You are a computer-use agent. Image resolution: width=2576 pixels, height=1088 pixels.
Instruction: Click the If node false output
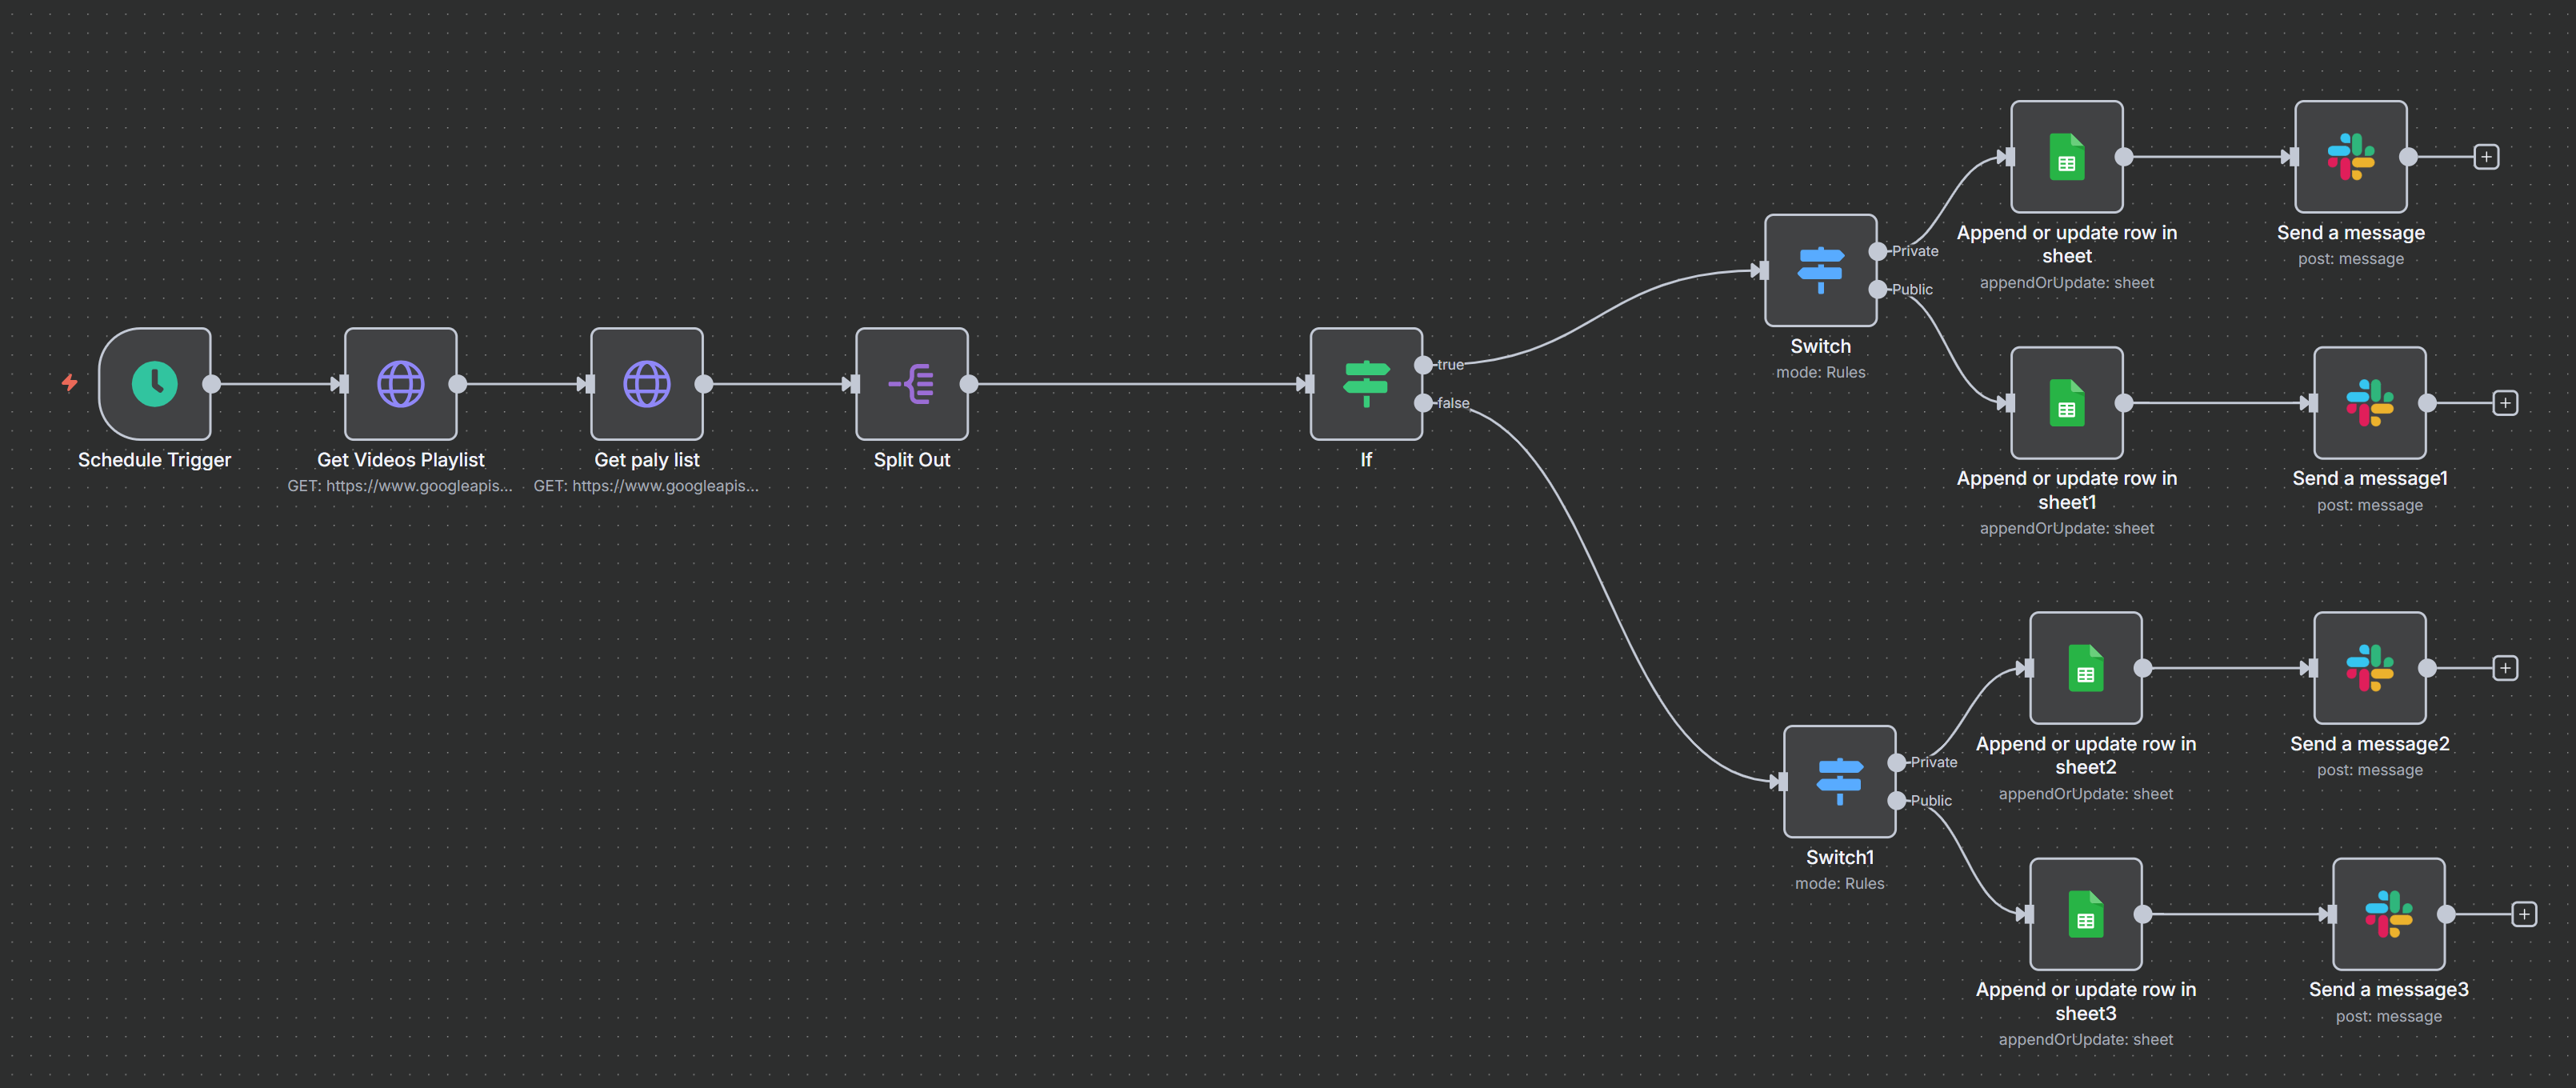click(1423, 403)
